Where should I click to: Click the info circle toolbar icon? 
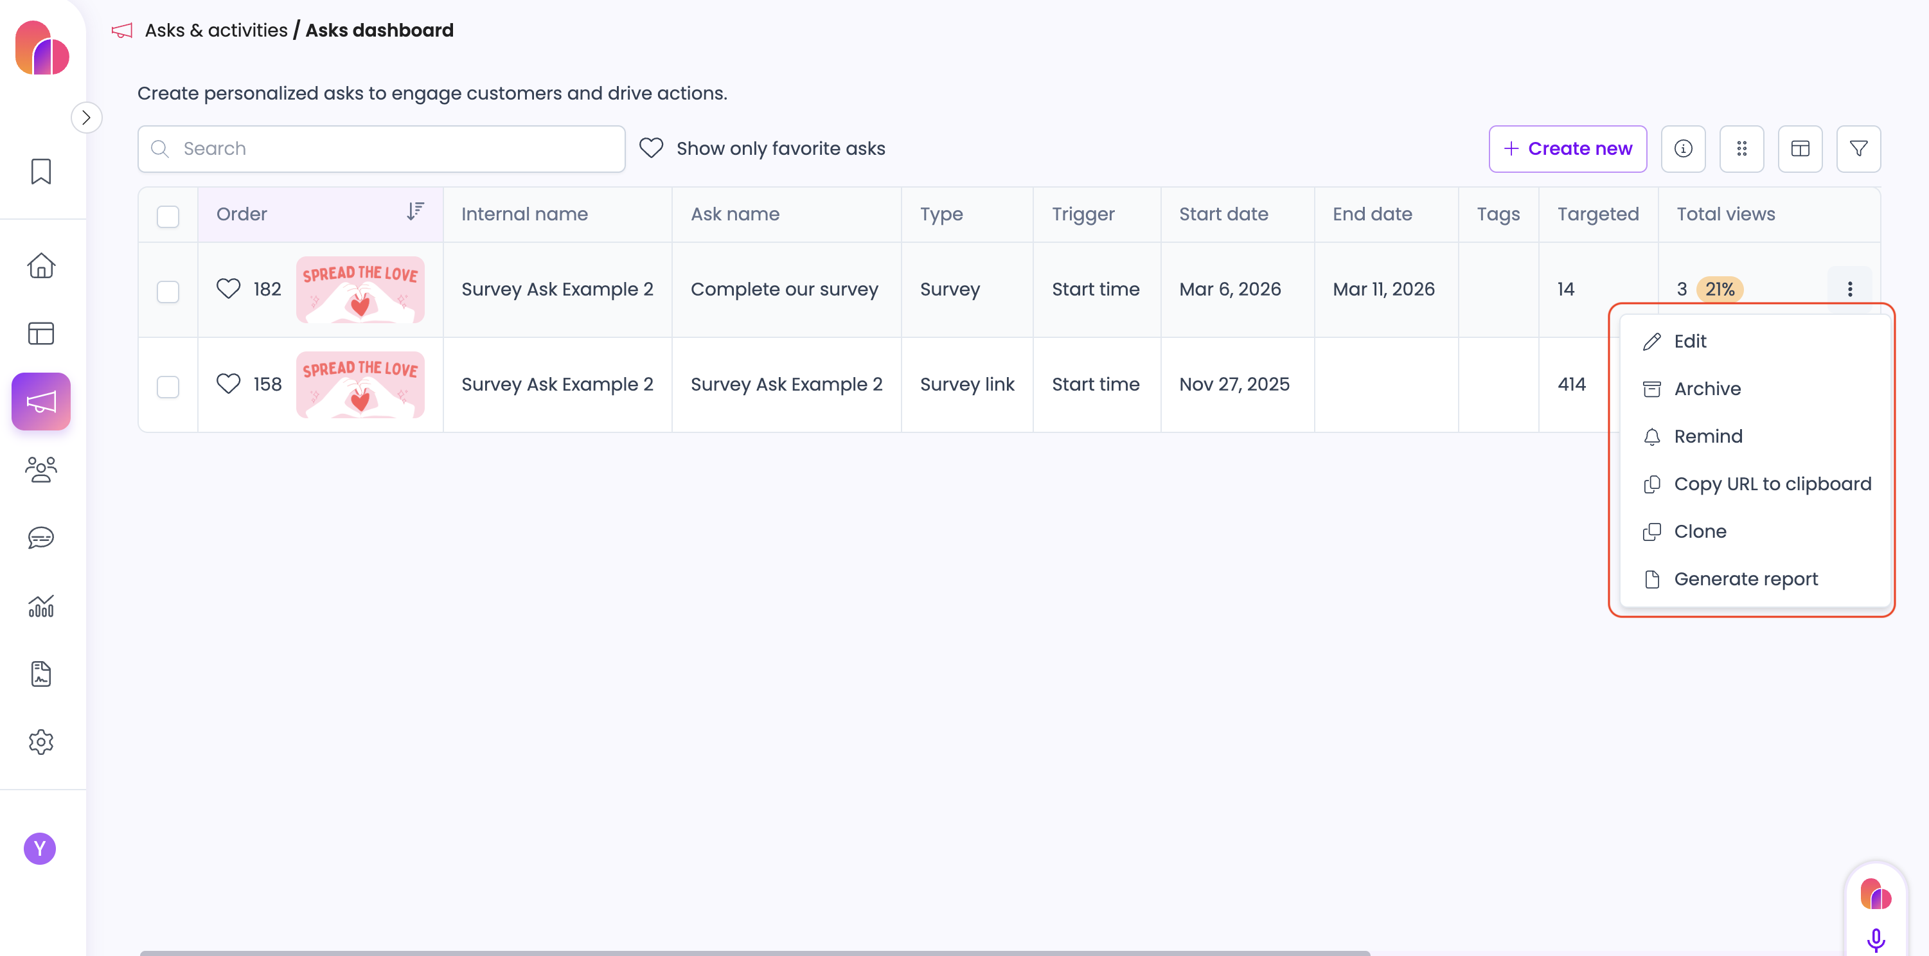(1683, 148)
